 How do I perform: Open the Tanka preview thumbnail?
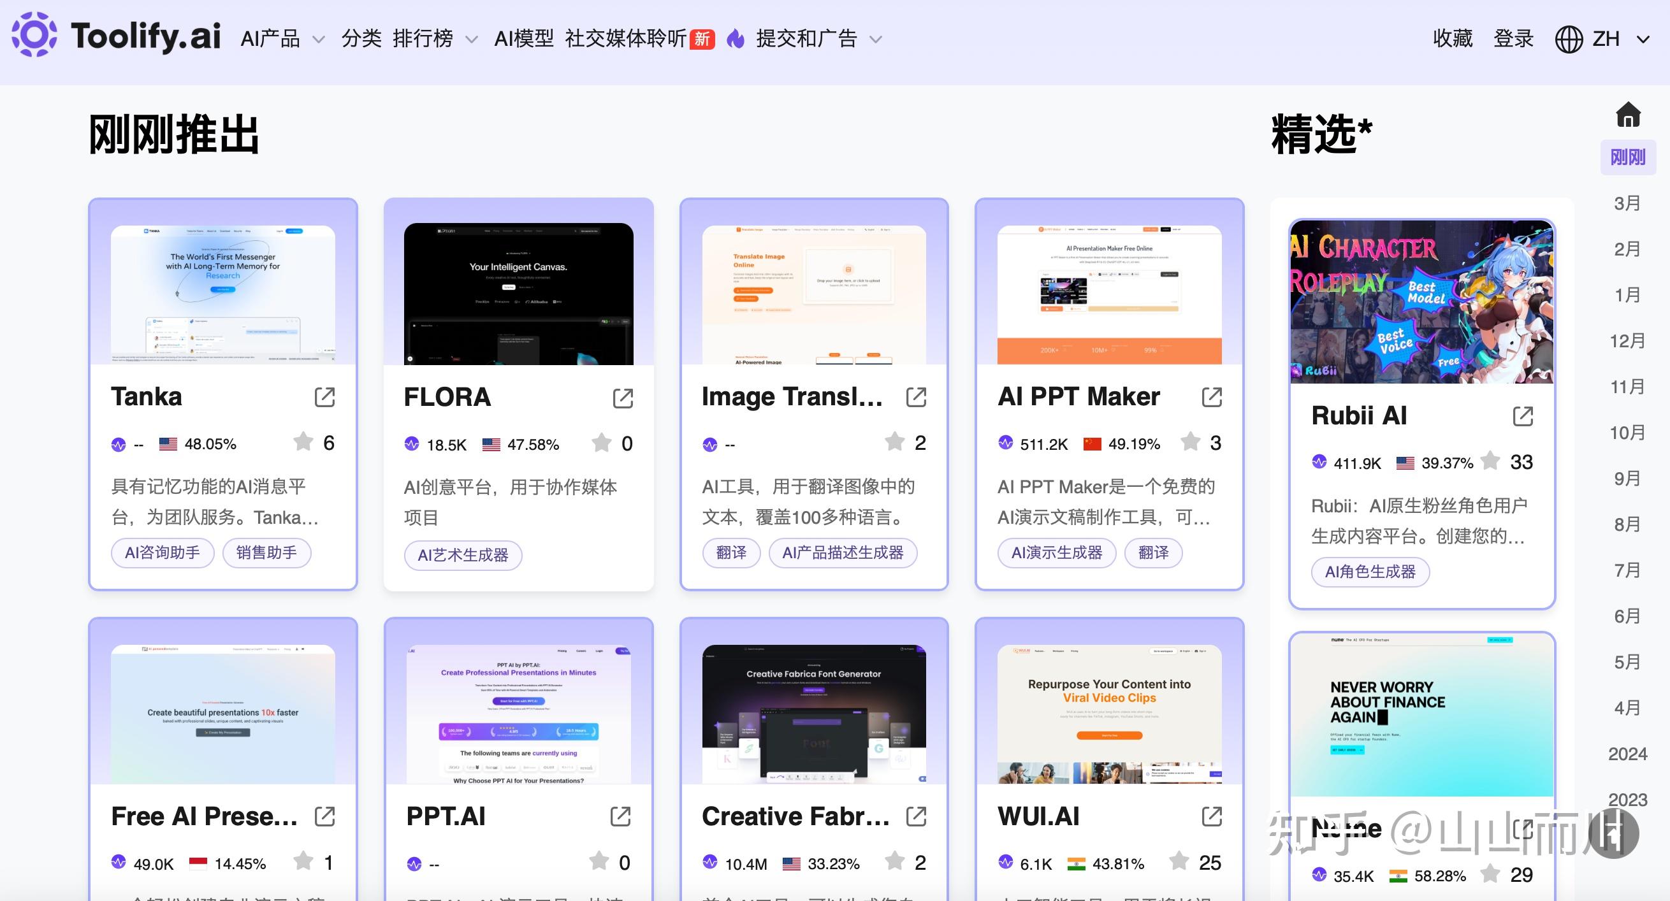pos(223,294)
